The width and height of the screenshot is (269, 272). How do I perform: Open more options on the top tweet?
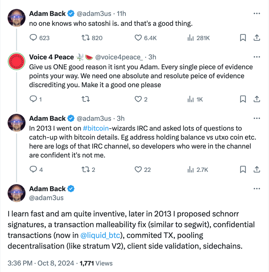[257, 13]
